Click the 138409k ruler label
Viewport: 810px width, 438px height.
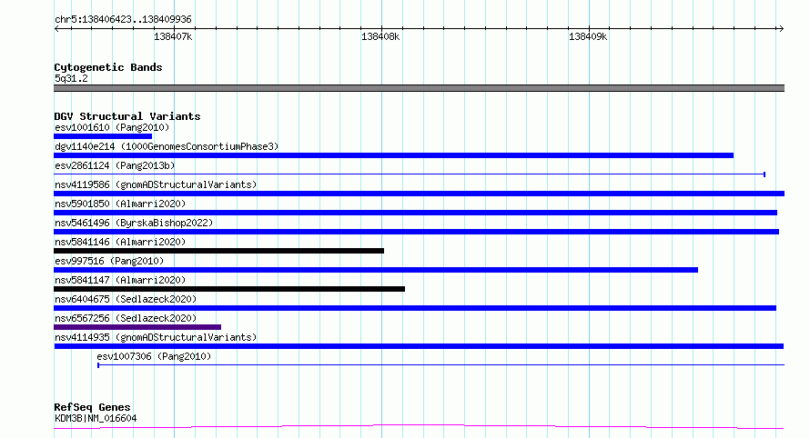pyautogui.click(x=588, y=37)
